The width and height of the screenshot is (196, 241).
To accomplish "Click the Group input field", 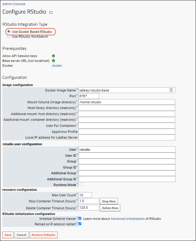I will coord(127,161).
